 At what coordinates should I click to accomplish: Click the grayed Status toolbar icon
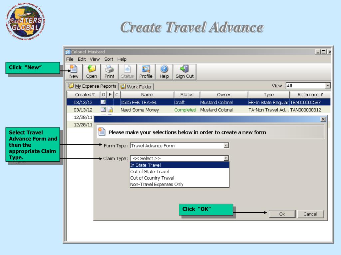(x=128, y=72)
